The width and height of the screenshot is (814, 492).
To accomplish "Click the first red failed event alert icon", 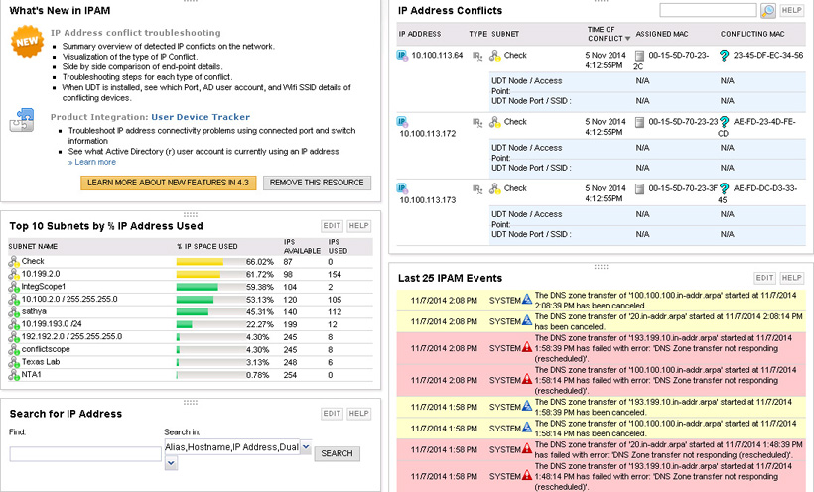I will pos(527,346).
